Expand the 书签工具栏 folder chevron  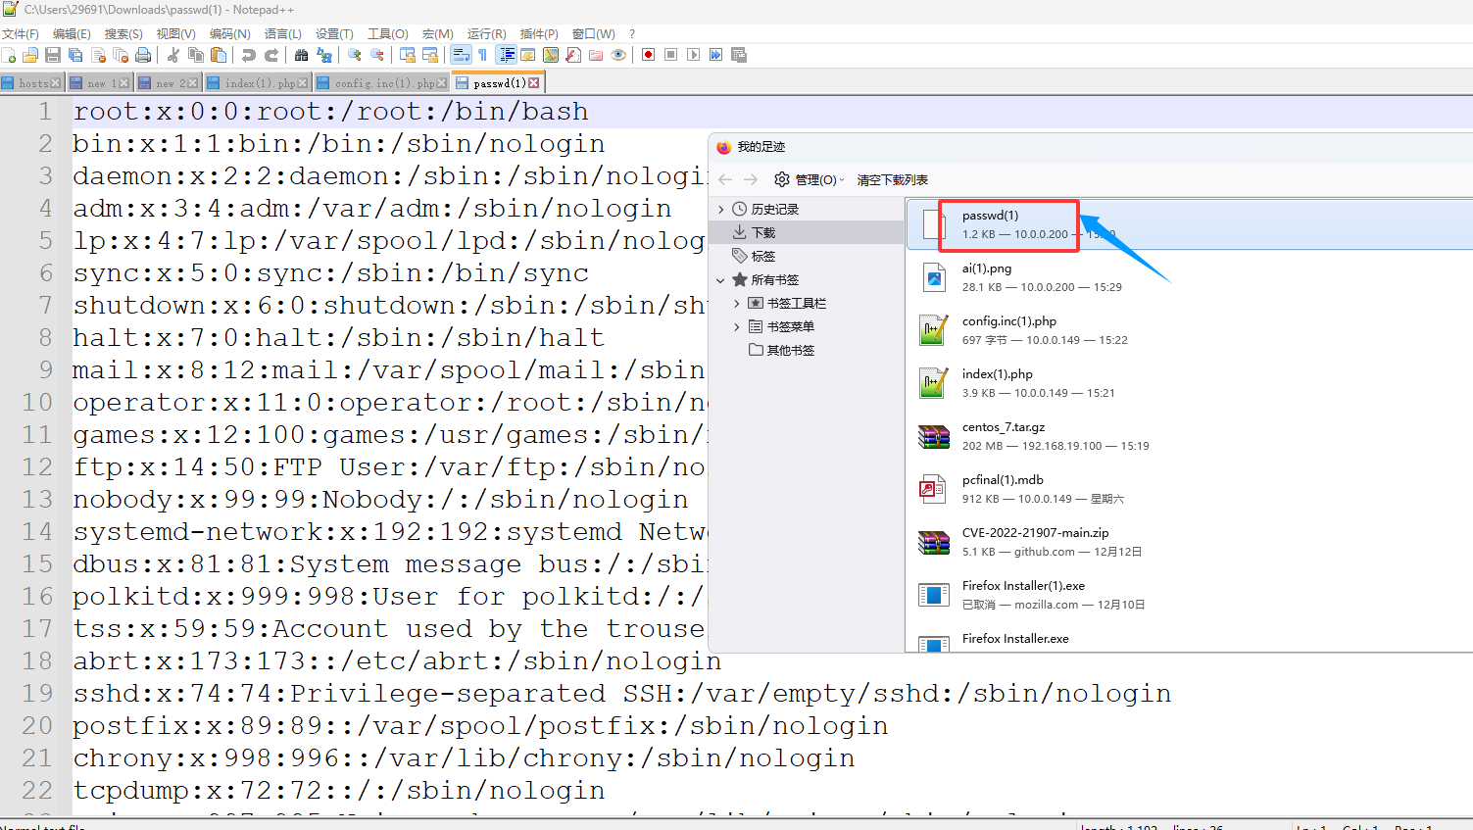coord(737,303)
